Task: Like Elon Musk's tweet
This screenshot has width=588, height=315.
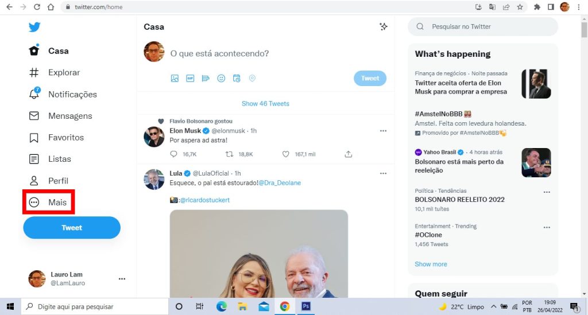Action: tap(286, 154)
